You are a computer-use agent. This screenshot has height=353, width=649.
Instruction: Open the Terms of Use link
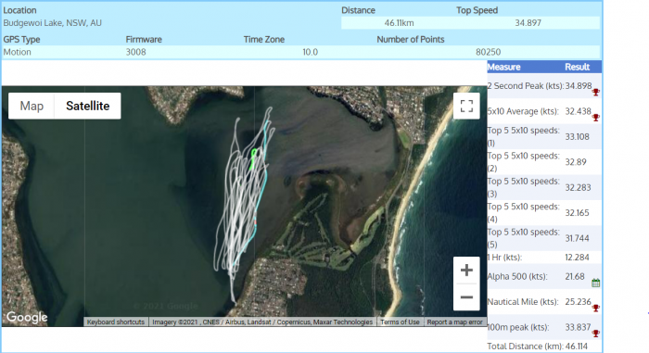click(x=400, y=322)
